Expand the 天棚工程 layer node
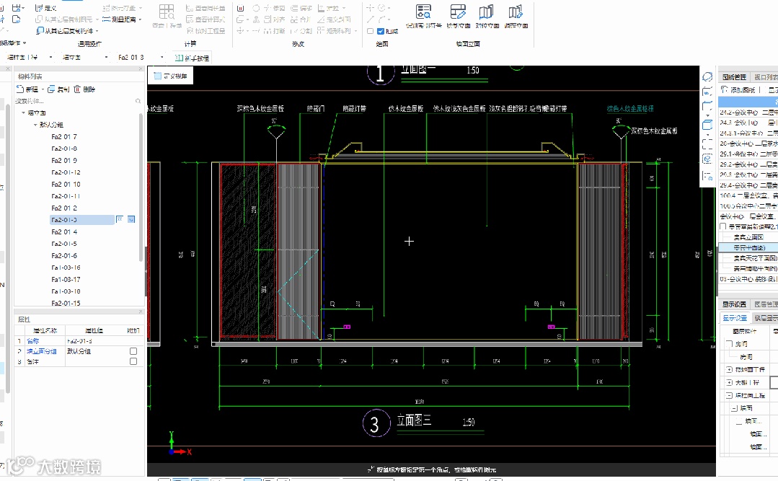Viewport: 778px width, 481px height. [x=730, y=383]
